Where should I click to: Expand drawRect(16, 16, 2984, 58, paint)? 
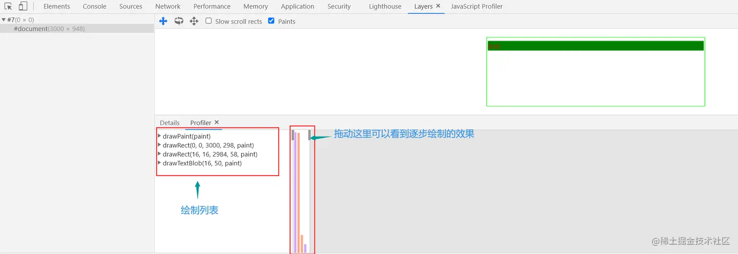point(160,154)
